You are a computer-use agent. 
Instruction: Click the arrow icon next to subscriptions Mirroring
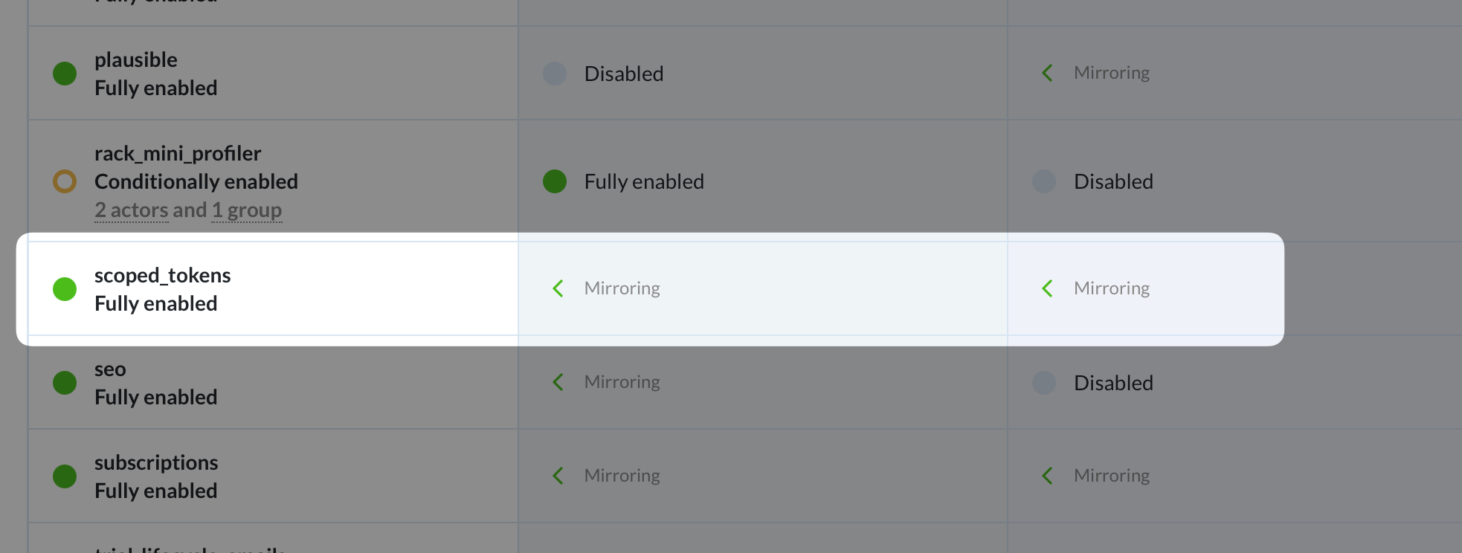click(x=558, y=475)
